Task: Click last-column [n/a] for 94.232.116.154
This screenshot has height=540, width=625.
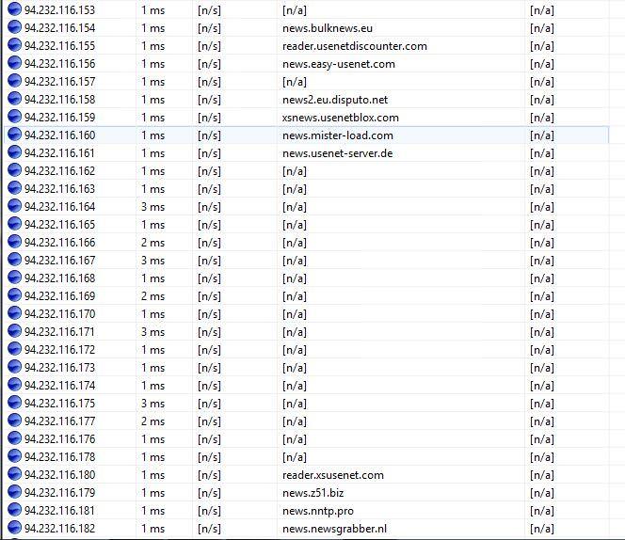Action: [x=541, y=28]
